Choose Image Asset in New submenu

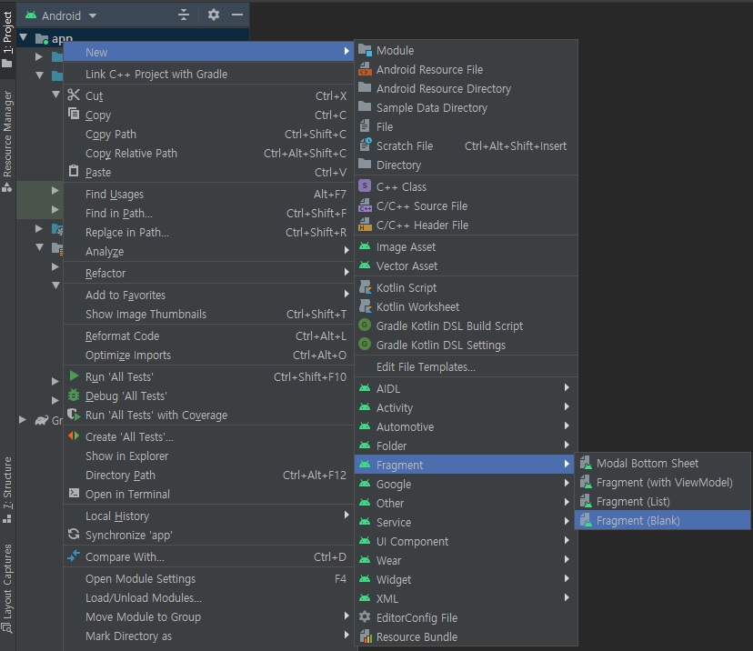(x=466, y=246)
